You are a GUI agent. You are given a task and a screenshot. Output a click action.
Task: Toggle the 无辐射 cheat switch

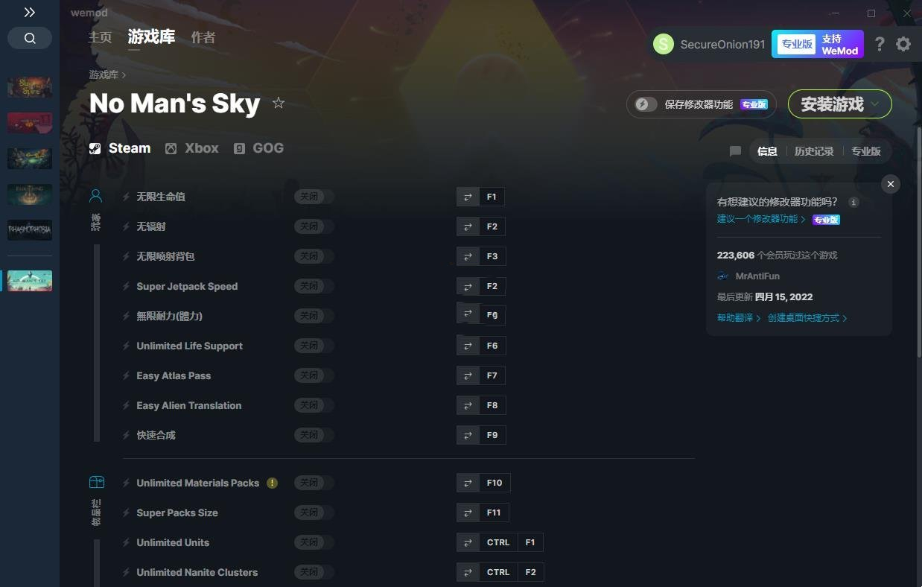[314, 226]
